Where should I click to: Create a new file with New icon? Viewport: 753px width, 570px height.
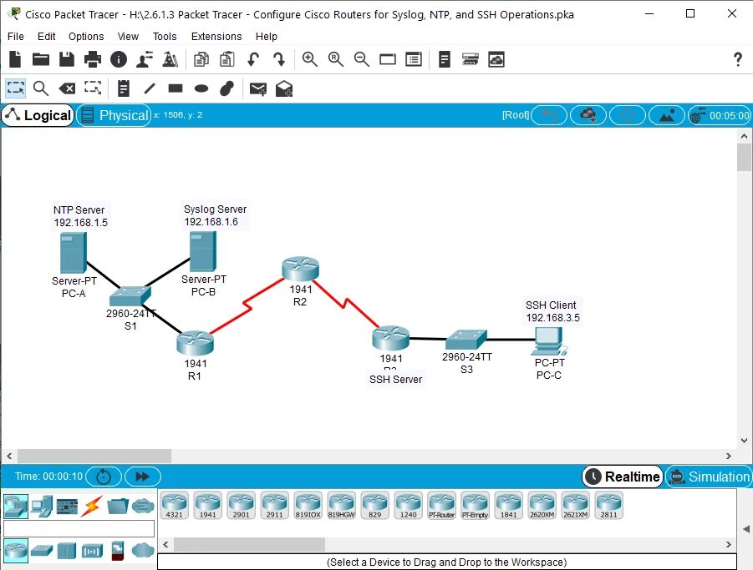point(15,59)
